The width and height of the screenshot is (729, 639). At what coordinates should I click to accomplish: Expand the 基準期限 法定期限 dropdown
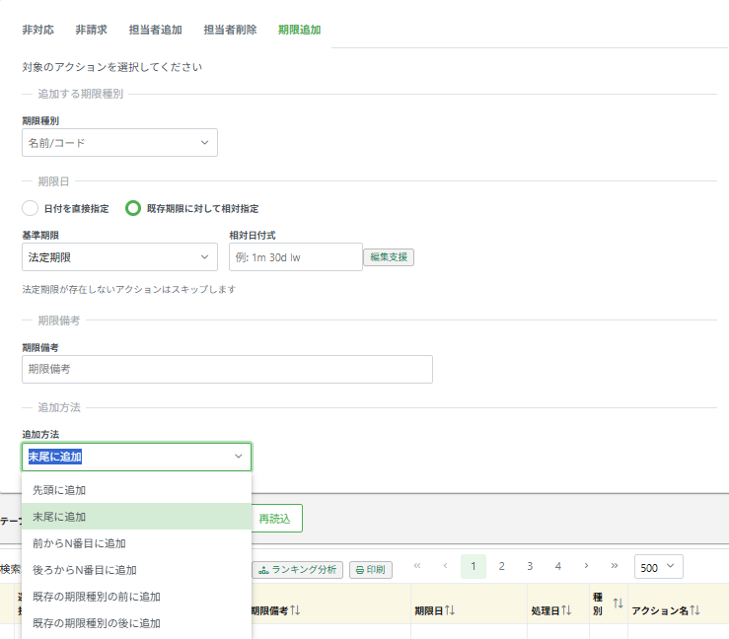pyautogui.click(x=119, y=257)
